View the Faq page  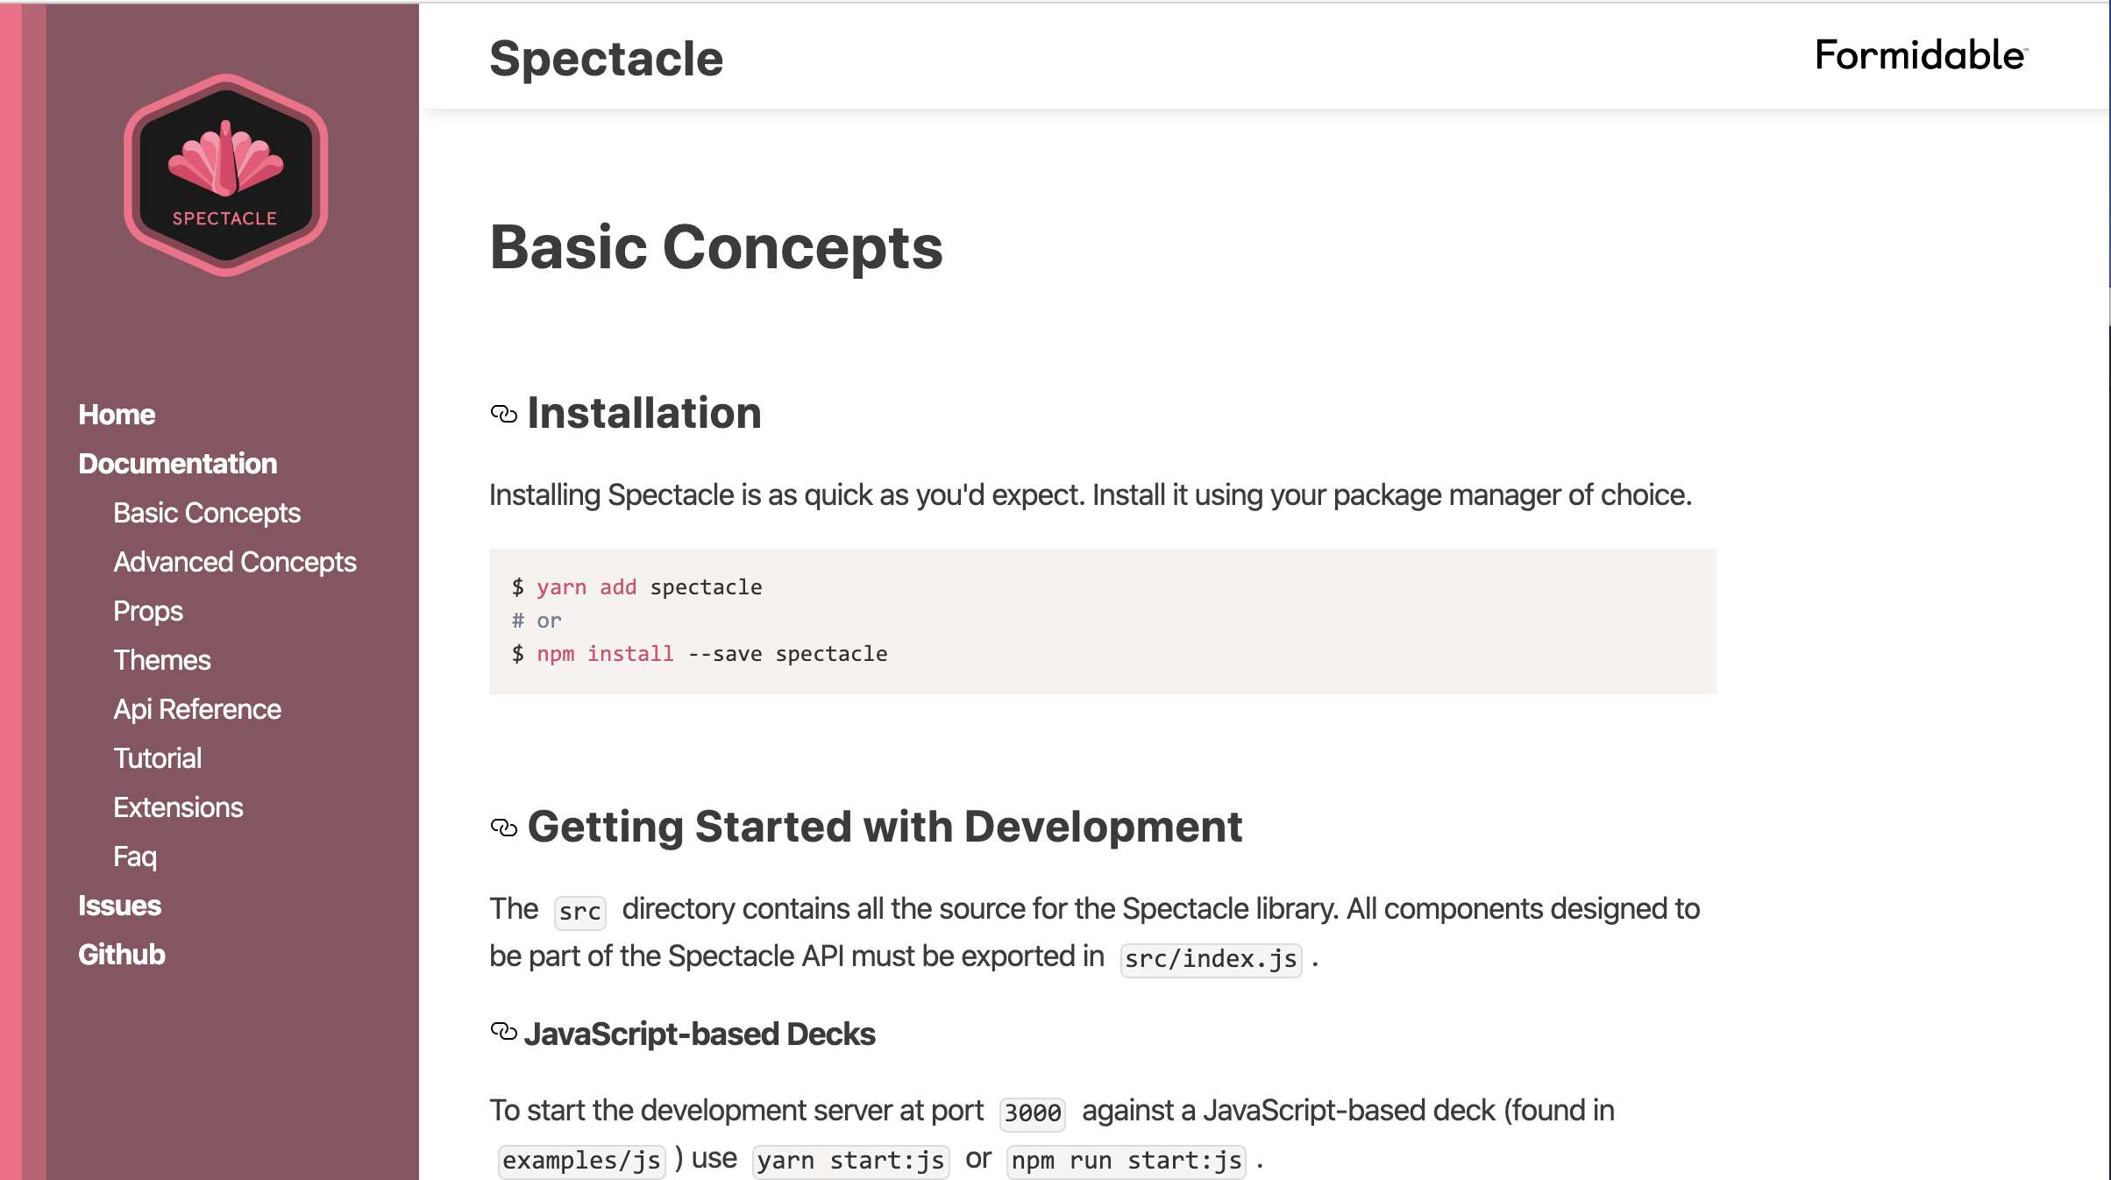[134, 857]
